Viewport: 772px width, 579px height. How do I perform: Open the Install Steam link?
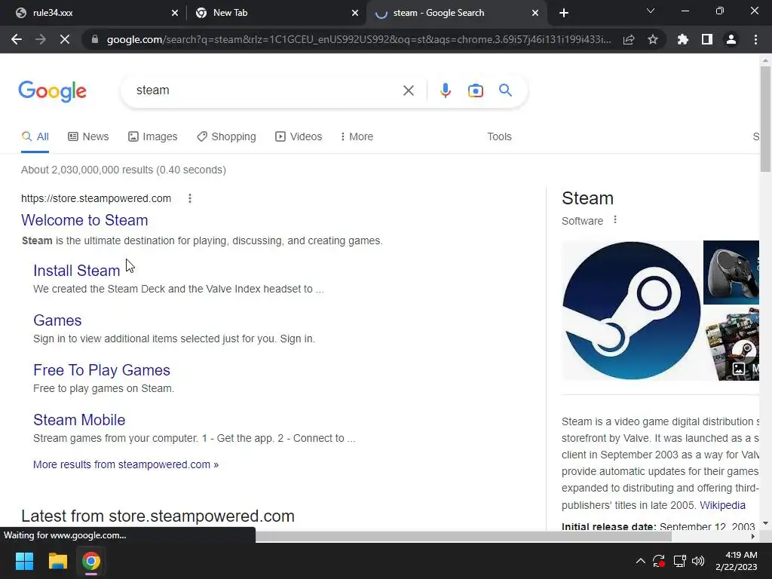77,271
